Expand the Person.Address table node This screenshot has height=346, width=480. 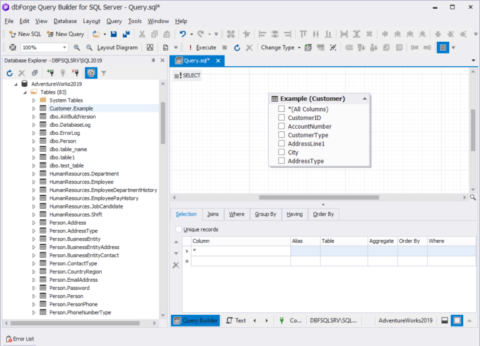pyautogui.click(x=34, y=222)
